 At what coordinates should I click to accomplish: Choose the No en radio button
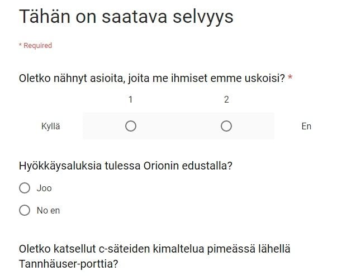coord(25,210)
